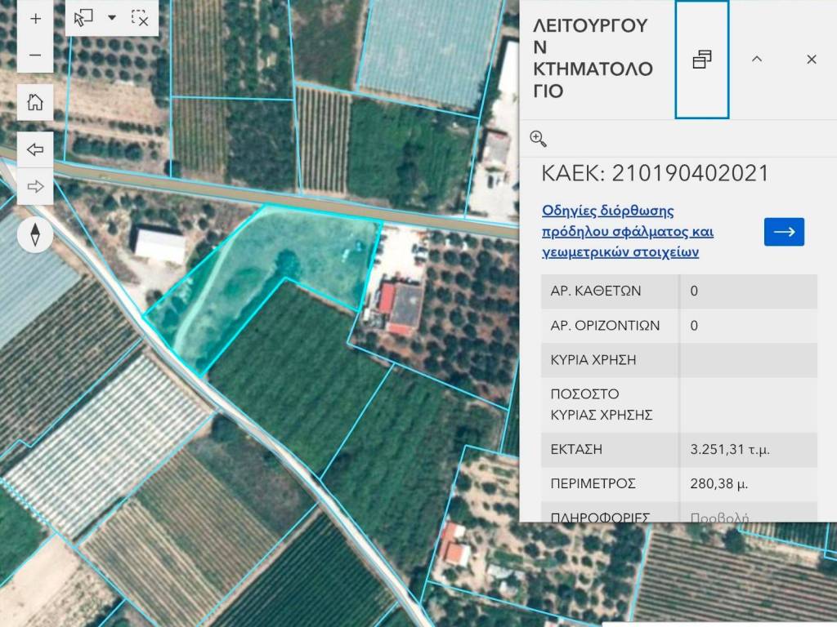
Task: Open the selection tool options dropdown arrow
Action: pos(112,18)
